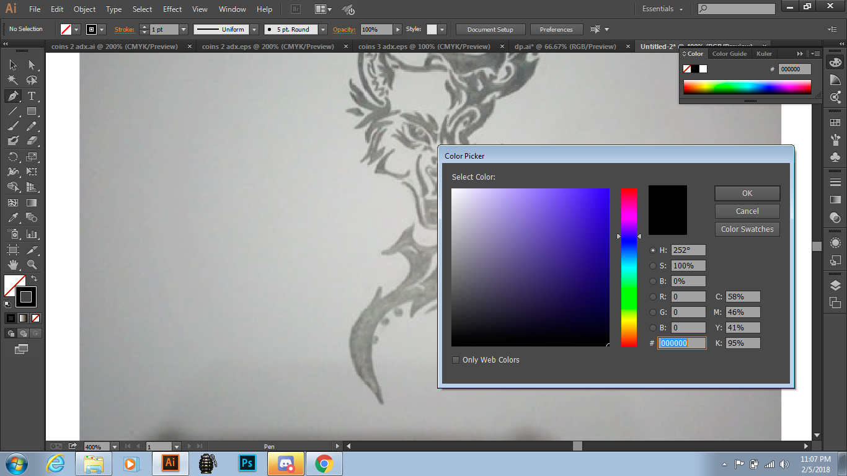Switch to the dp.ai document tab
The width and height of the screenshot is (847, 476).
click(564, 46)
